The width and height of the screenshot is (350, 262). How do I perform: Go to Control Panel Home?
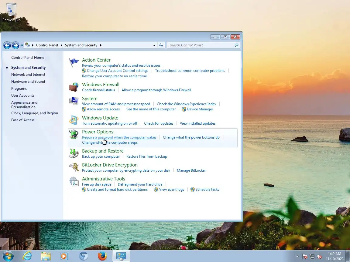[28, 58]
